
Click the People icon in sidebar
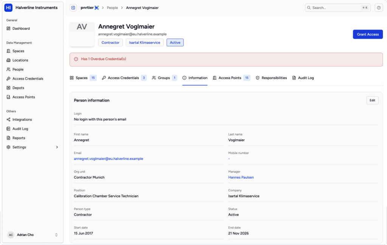point(8,69)
